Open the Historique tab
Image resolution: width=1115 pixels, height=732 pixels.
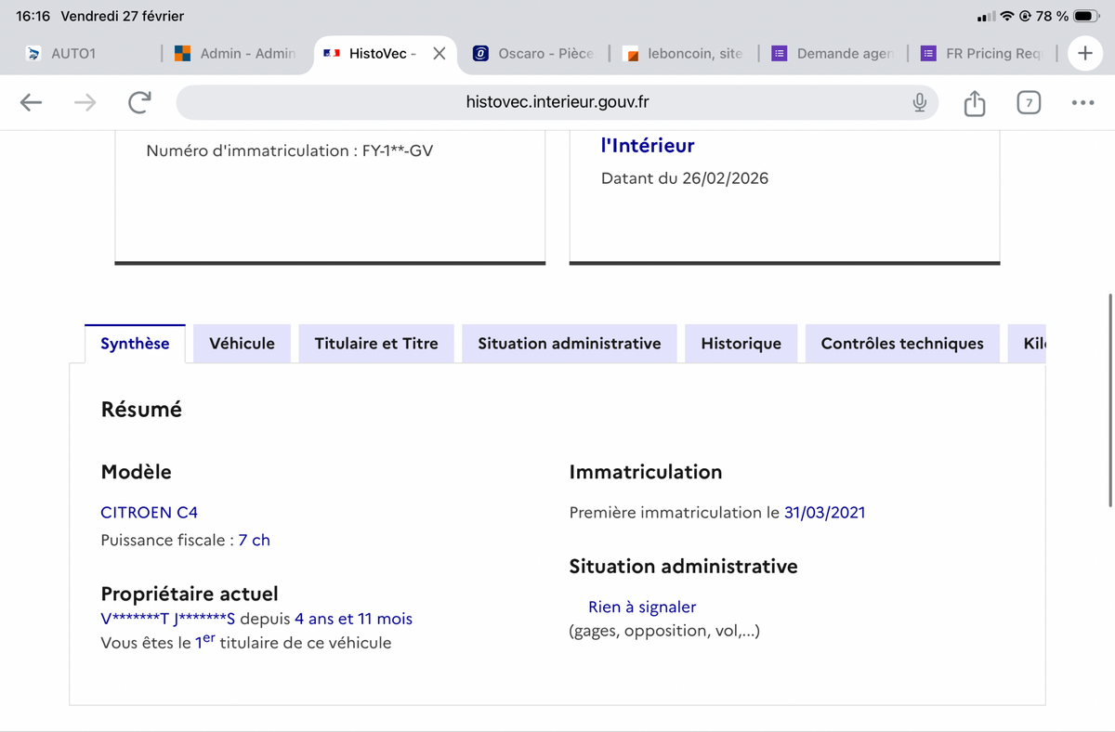[x=741, y=343]
